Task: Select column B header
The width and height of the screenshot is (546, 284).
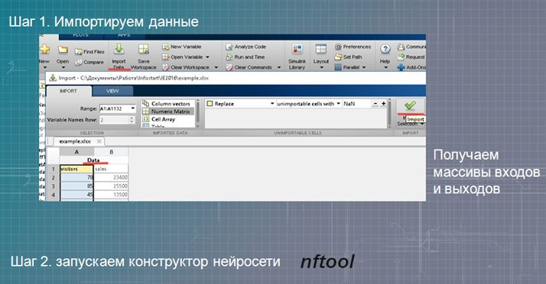Action: (x=112, y=152)
